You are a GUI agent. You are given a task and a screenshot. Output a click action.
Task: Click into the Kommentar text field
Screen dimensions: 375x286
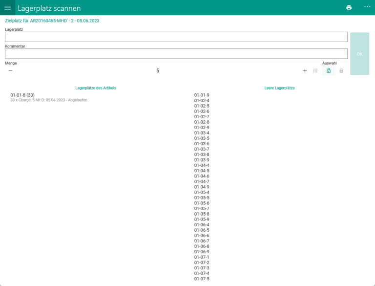point(176,54)
